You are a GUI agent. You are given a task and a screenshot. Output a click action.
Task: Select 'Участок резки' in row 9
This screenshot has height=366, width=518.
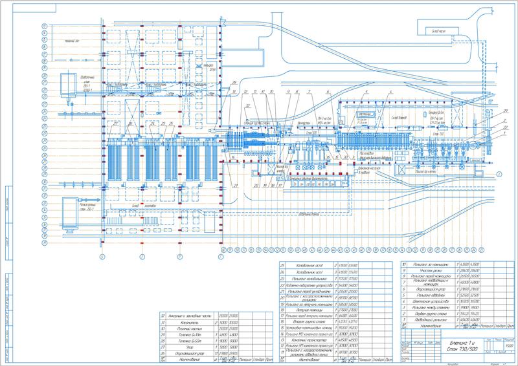431,271
